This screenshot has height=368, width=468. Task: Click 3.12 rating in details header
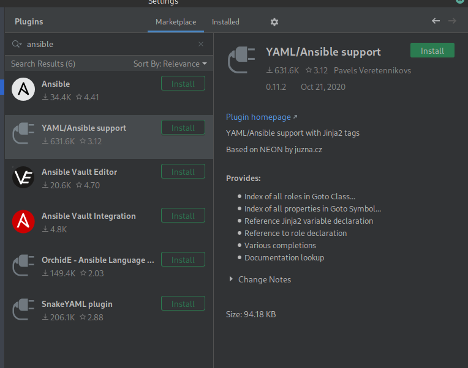[317, 70]
